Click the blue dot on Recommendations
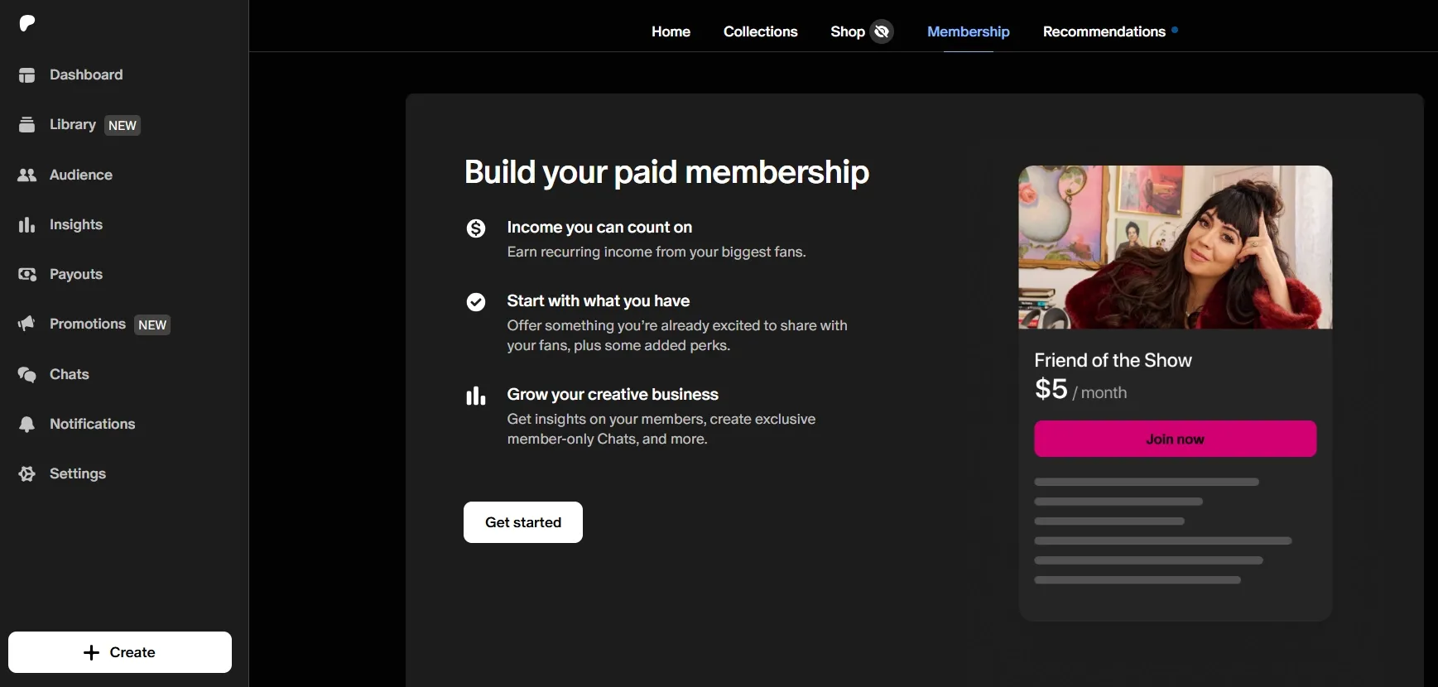This screenshot has height=687, width=1438. click(x=1175, y=30)
